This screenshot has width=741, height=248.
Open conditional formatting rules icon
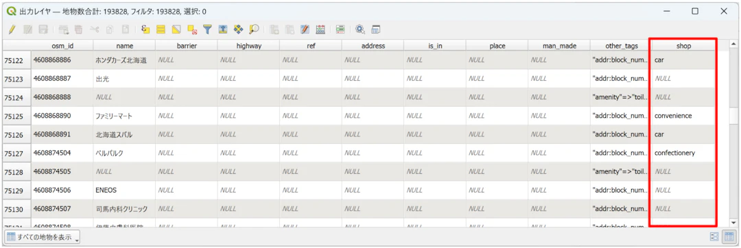pyautogui.click(x=340, y=29)
